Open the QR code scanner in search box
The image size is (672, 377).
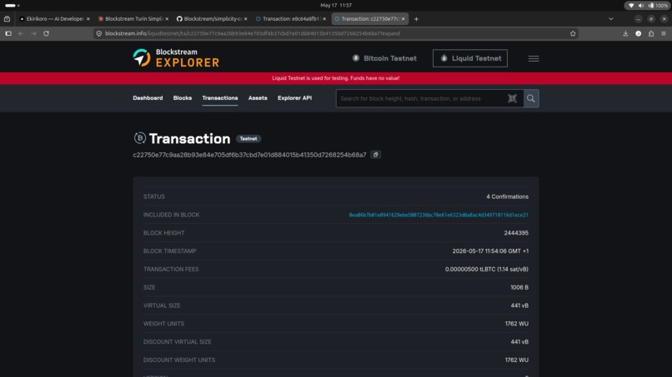[512, 98]
